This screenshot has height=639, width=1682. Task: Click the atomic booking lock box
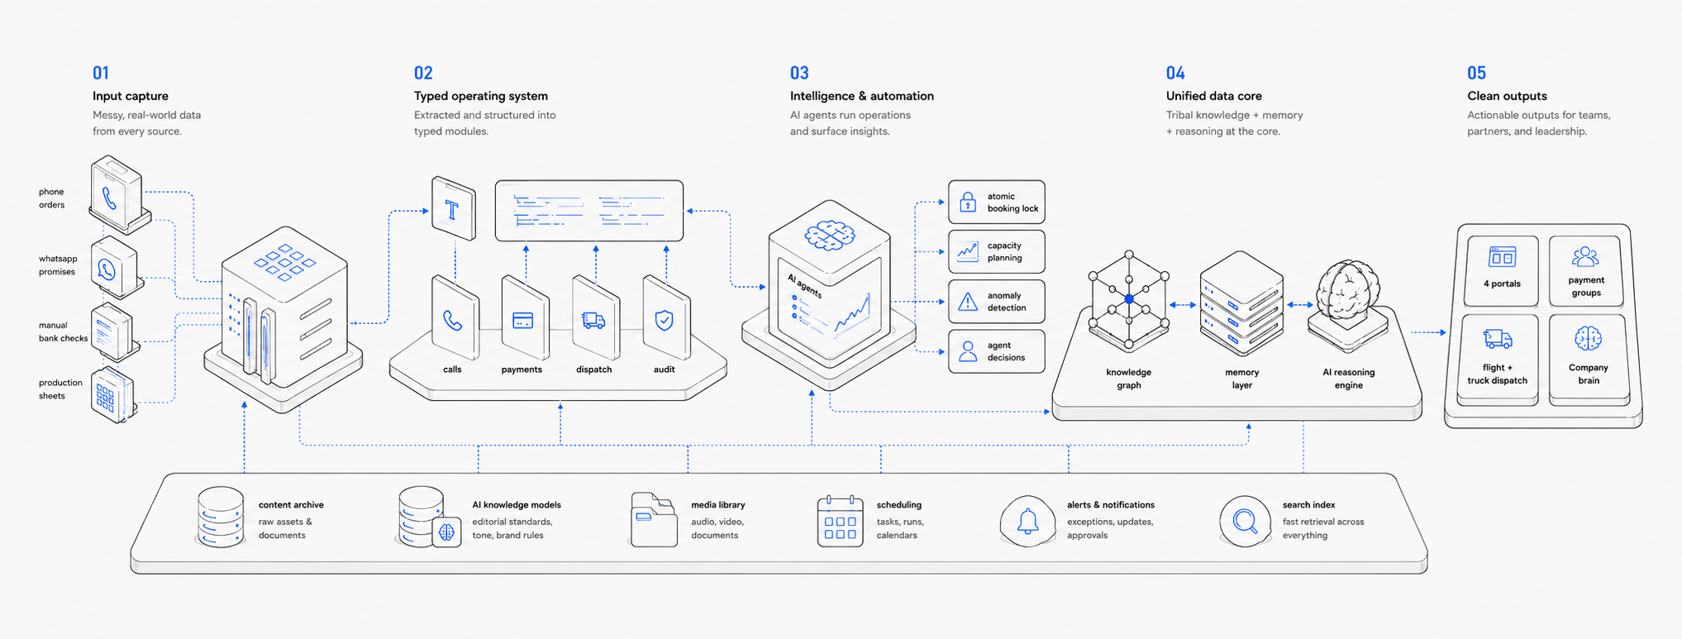click(997, 202)
